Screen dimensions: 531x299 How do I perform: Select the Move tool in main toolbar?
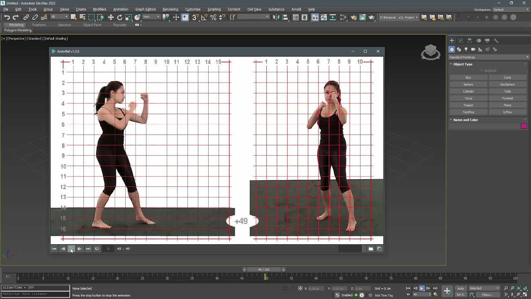[111, 17]
